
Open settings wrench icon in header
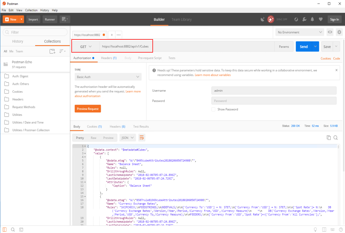(x=304, y=19)
